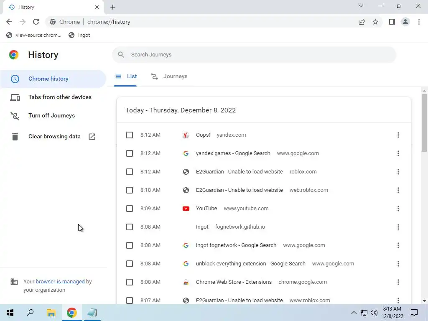Open yandex games - Google Search link
This screenshot has width=428, height=321.
tap(233, 153)
